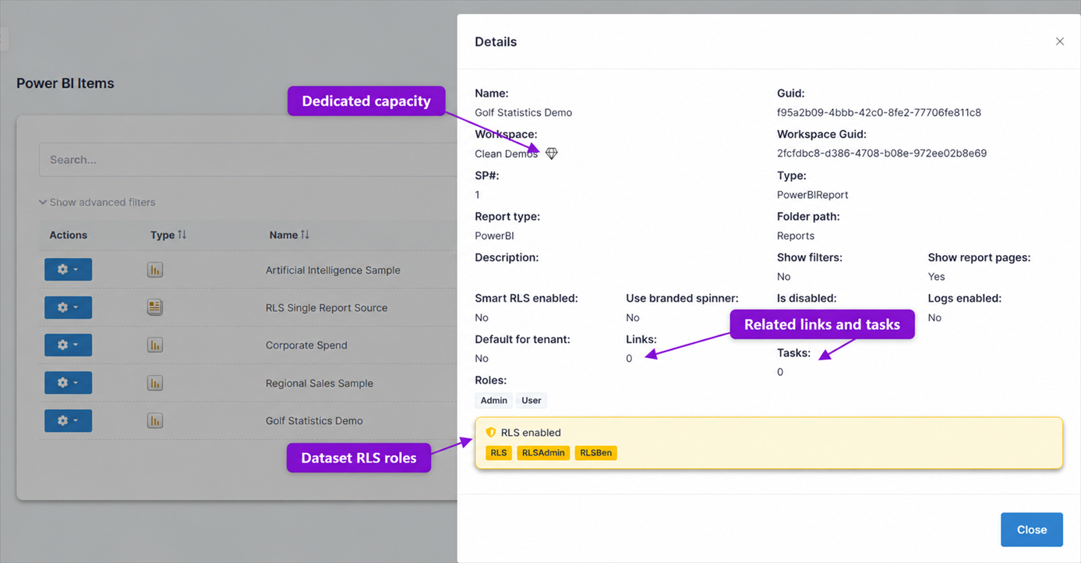Click the RLSAdmin dataset role badge
The width and height of the screenshot is (1081, 563).
(543, 452)
